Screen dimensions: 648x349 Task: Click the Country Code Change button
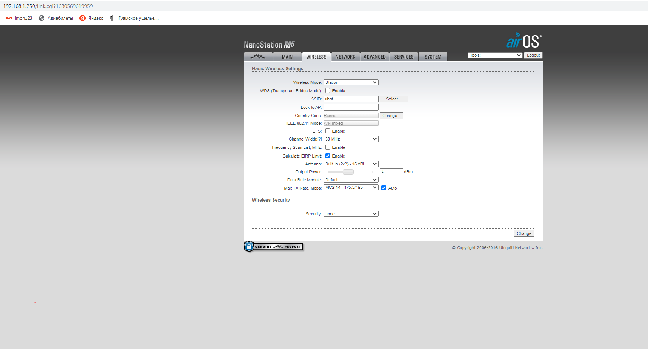391,116
